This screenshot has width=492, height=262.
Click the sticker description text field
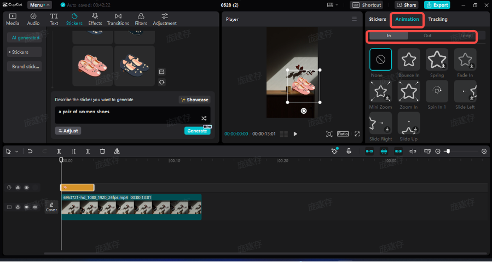tap(133, 115)
